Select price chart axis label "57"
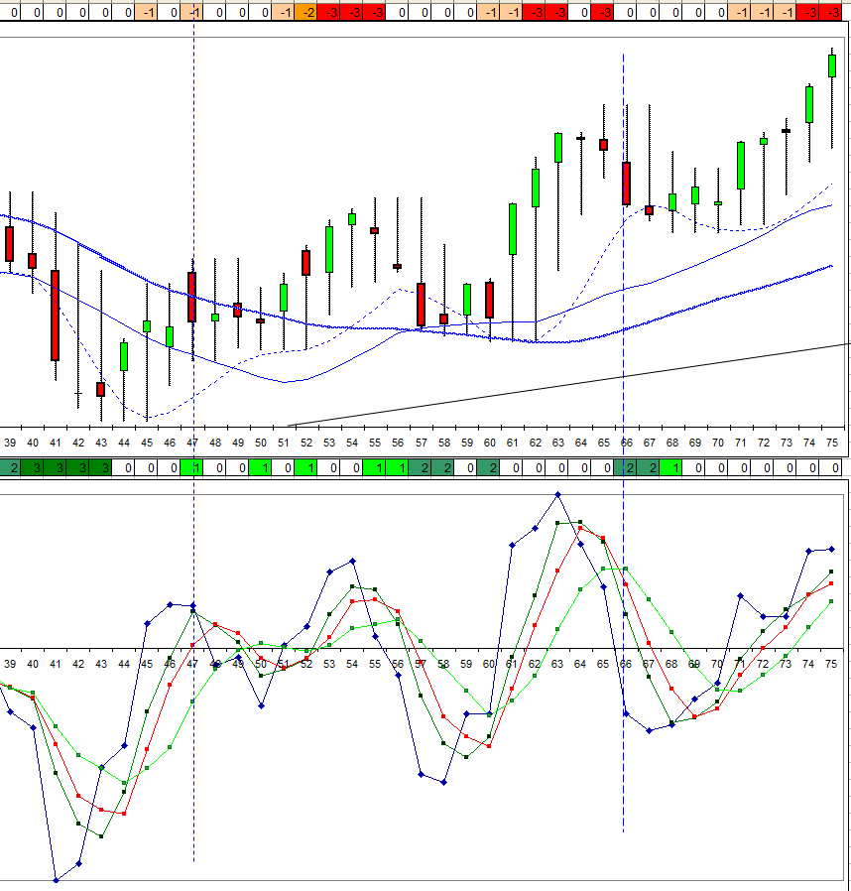 pos(421,443)
